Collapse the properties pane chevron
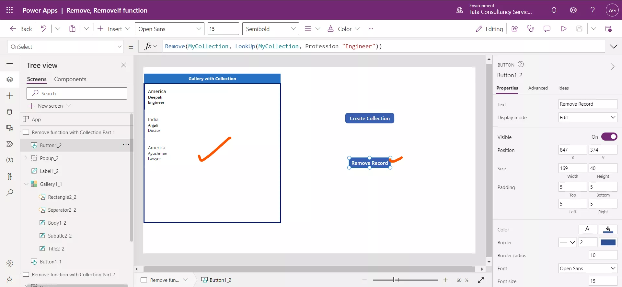Image resolution: width=622 pixels, height=287 pixels. point(612,67)
